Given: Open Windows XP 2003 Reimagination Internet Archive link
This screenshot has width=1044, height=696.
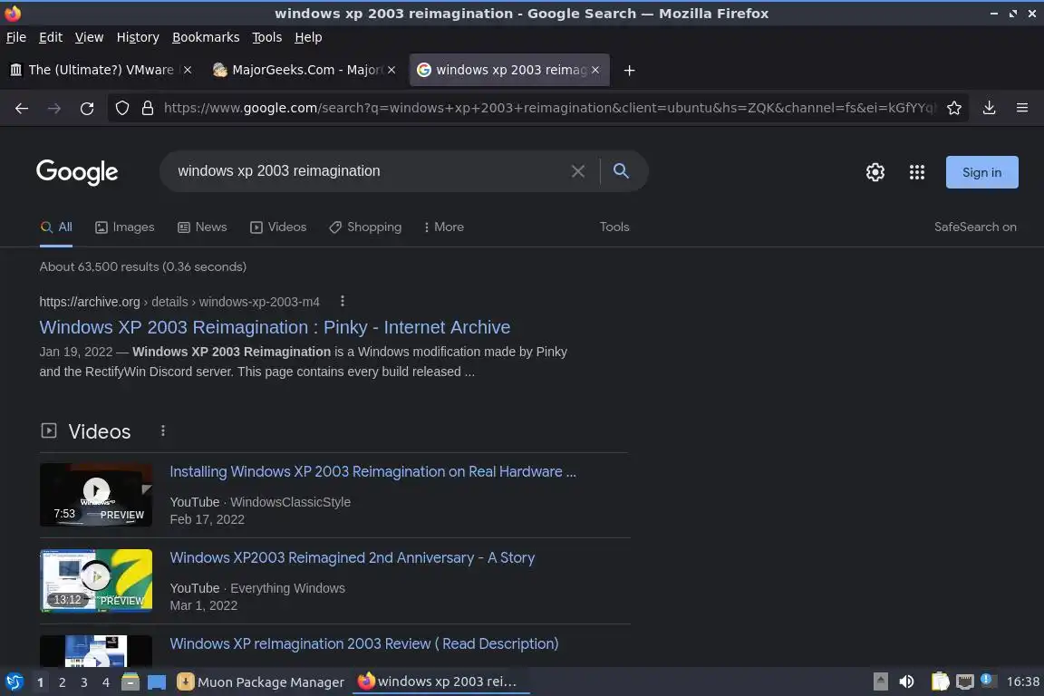Looking at the screenshot, I should [x=275, y=328].
